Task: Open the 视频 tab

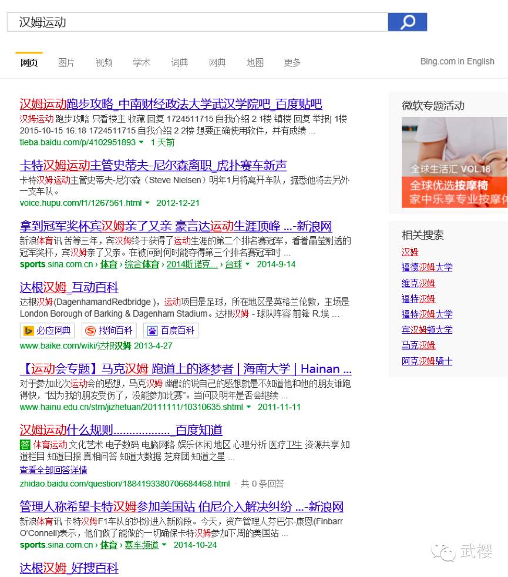Action: click(x=104, y=62)
